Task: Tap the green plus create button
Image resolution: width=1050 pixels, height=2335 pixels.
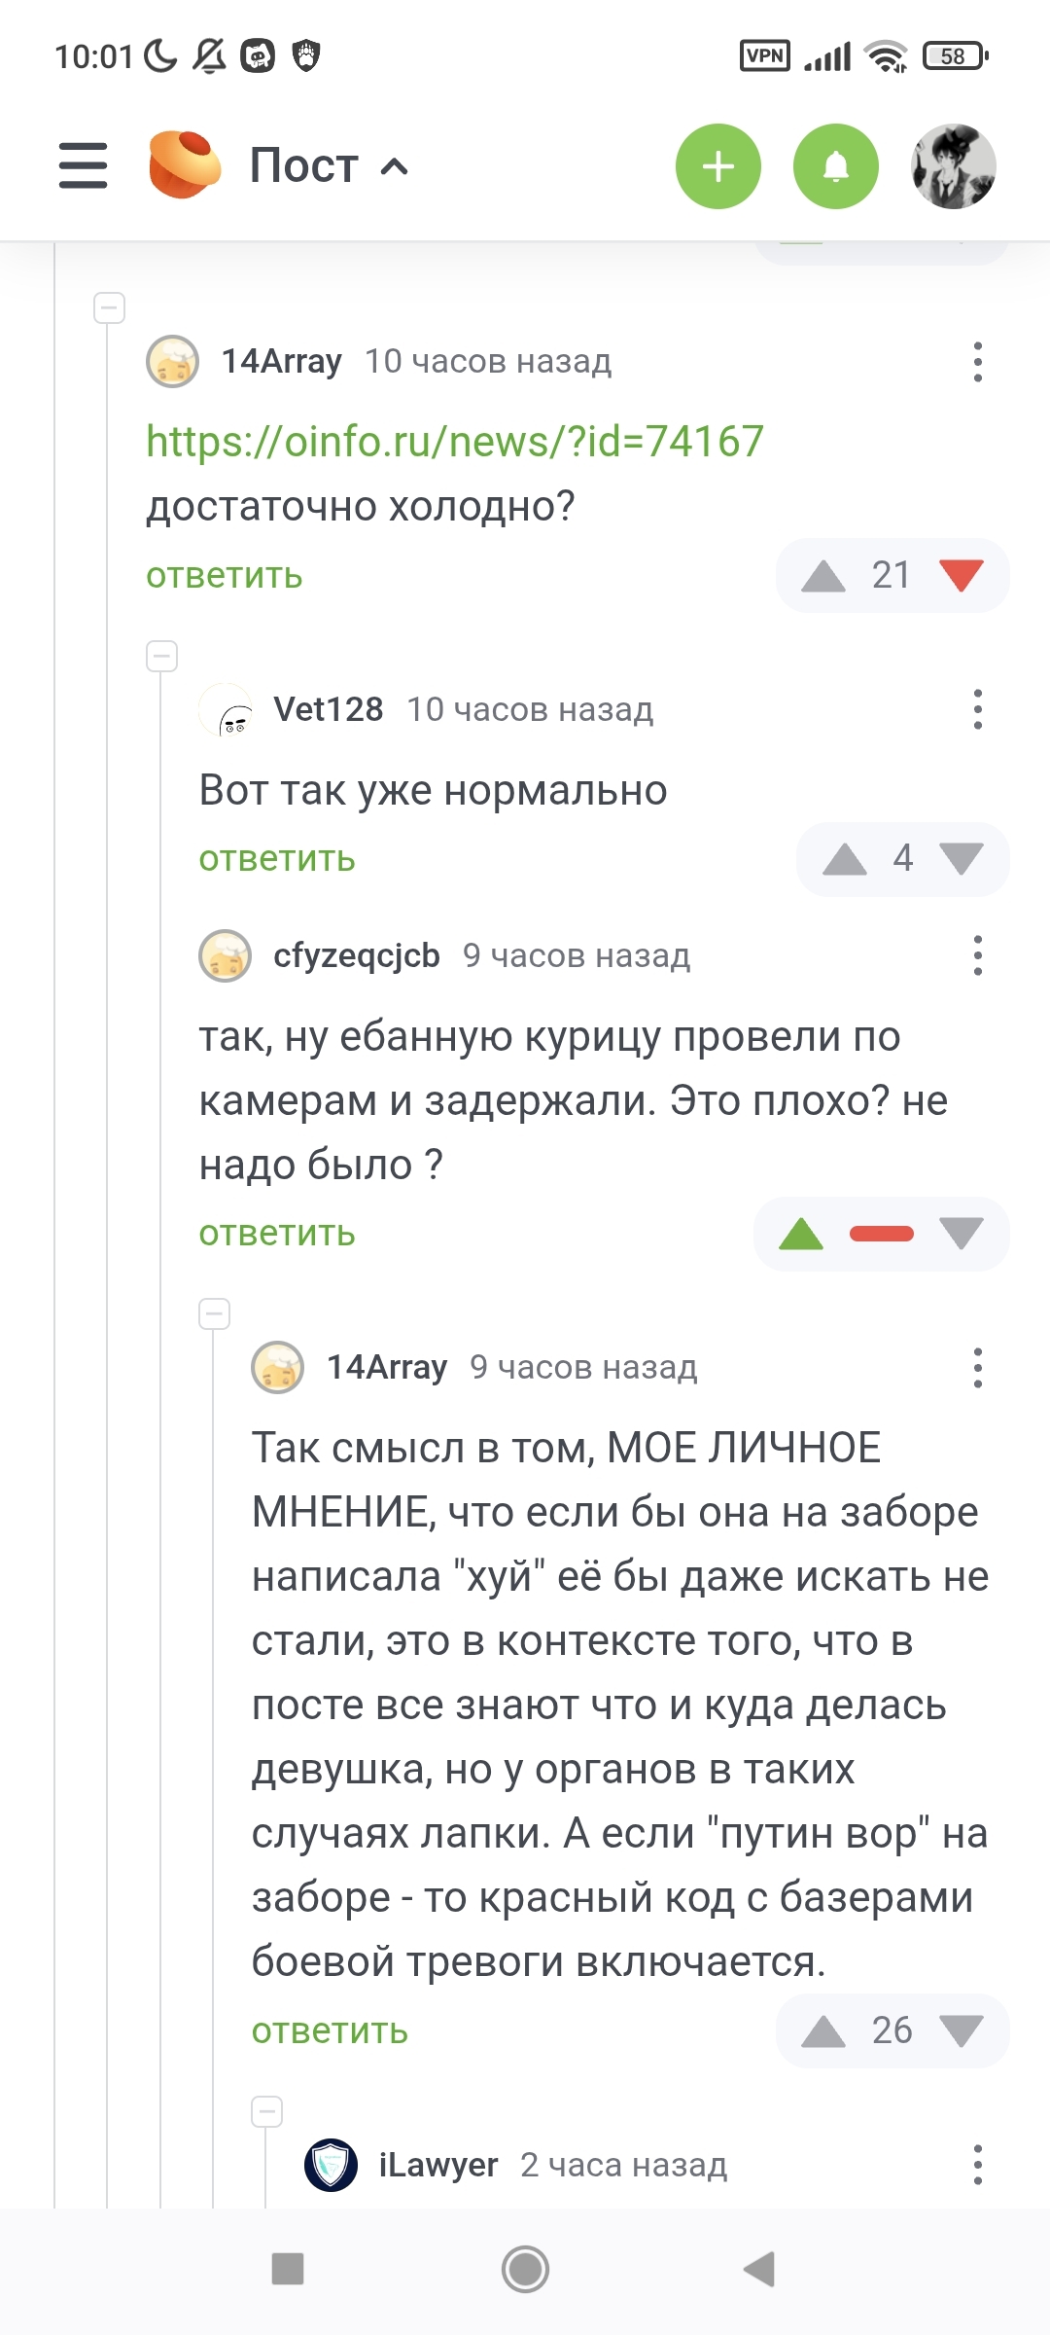Action: coord(717,166)
